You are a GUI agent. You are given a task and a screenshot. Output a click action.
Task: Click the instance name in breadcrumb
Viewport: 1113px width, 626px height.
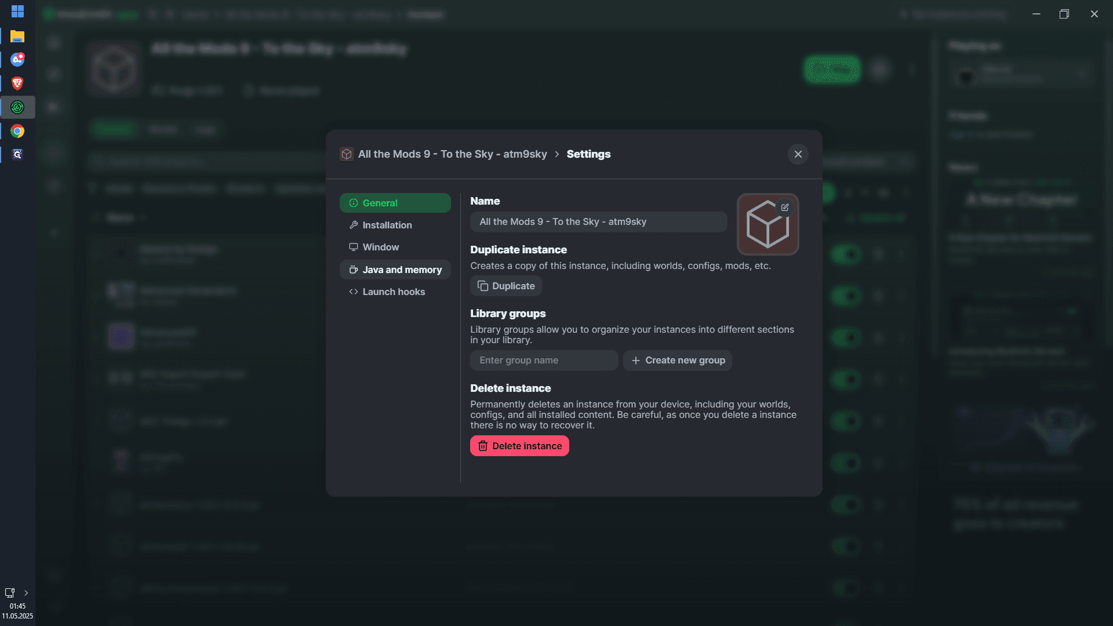[453, 154]
